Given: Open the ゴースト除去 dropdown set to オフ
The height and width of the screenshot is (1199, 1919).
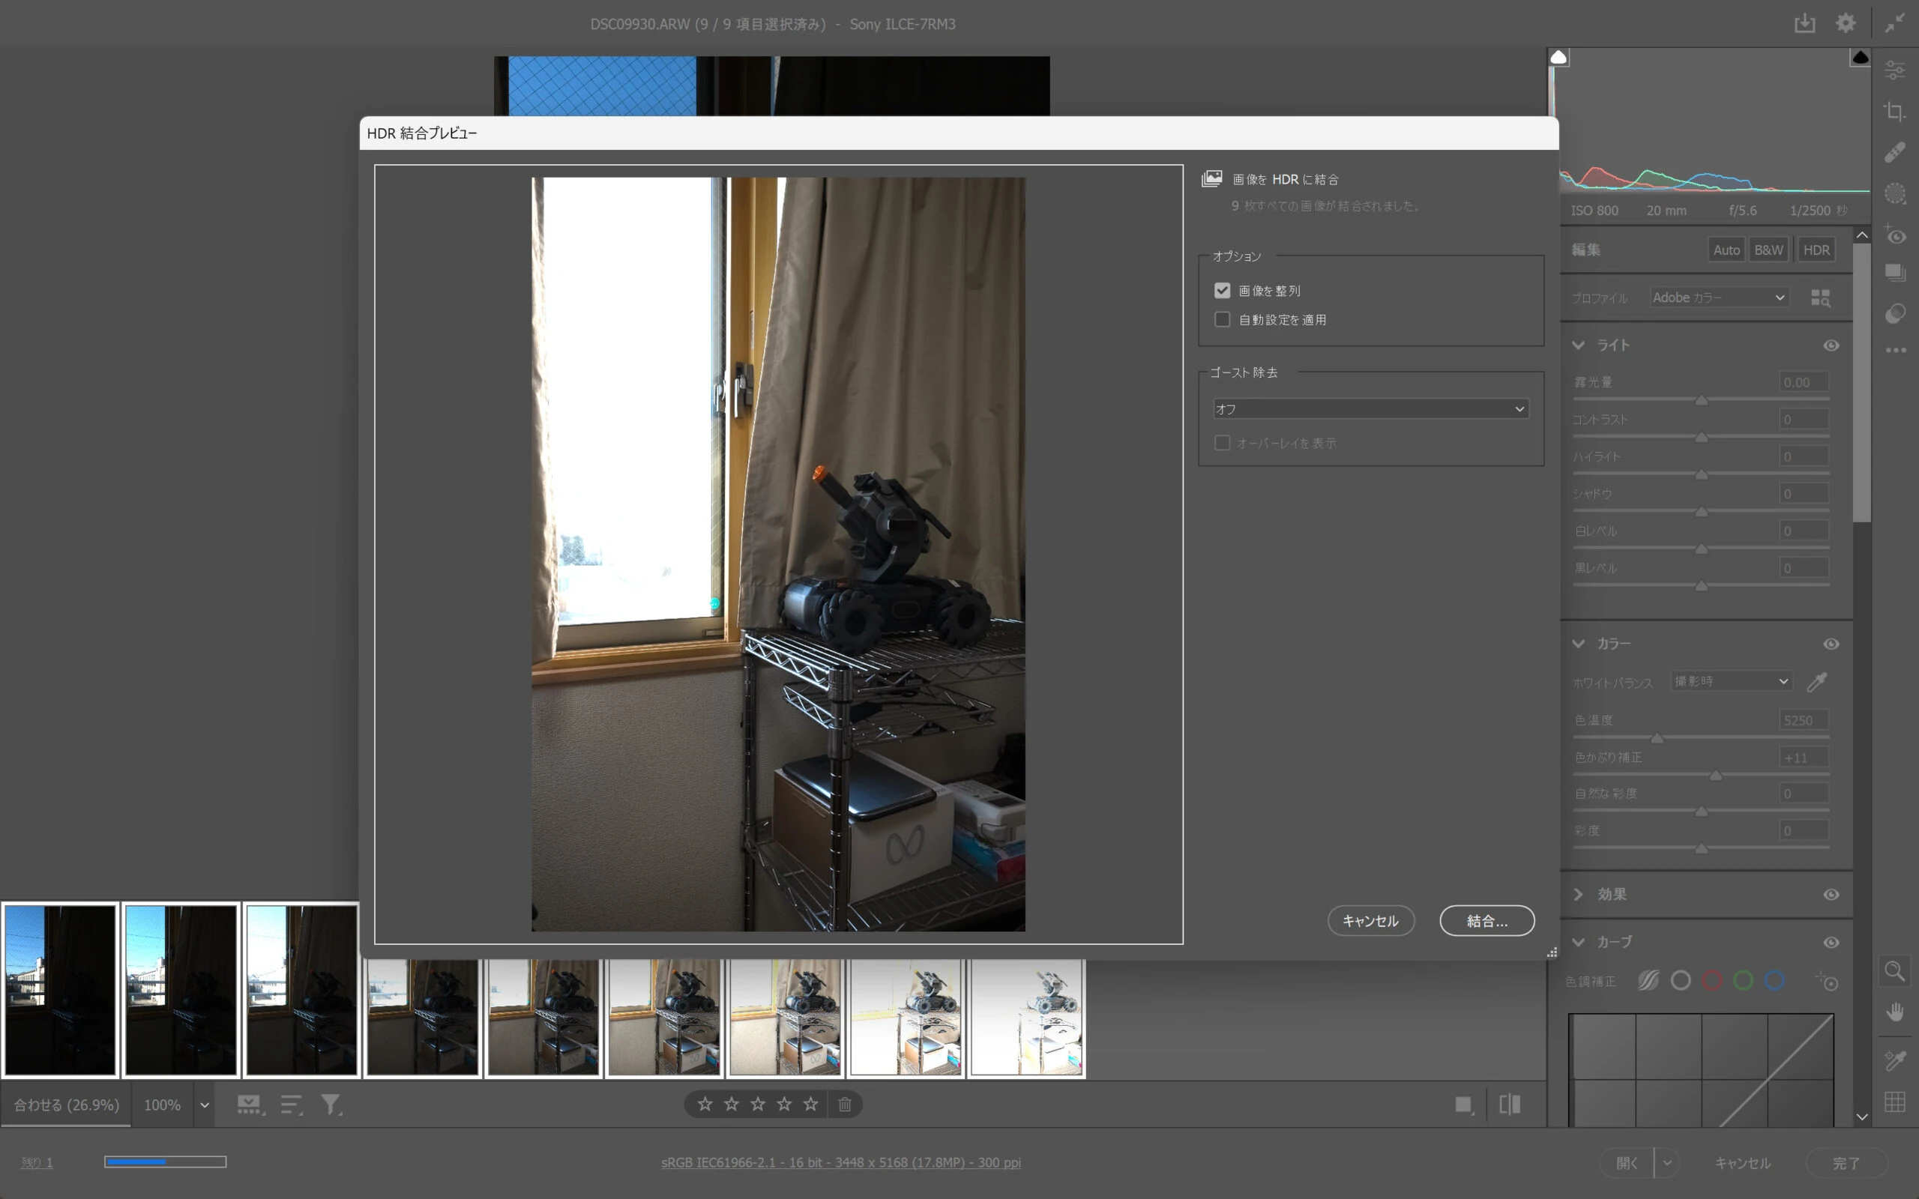Looking at the screenshot, I should (1370, 409).
